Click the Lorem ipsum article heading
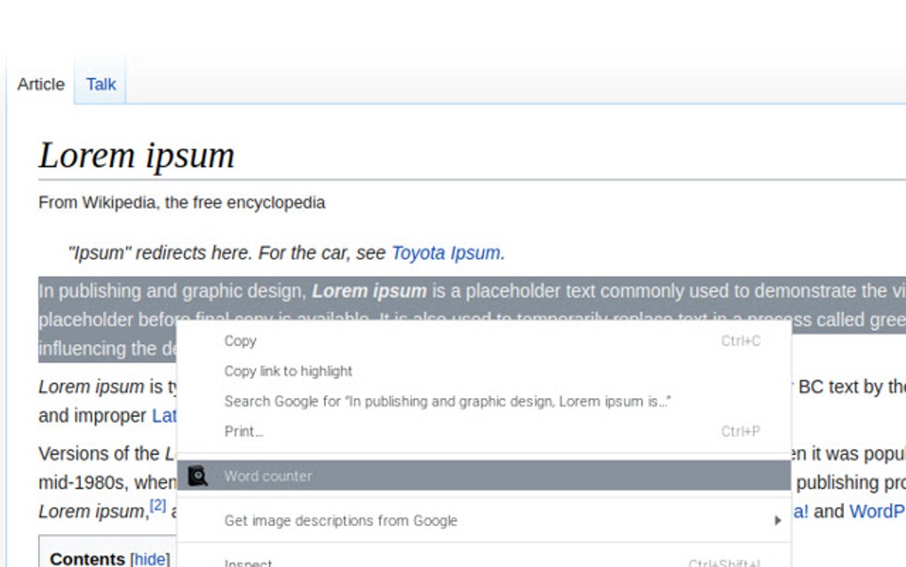Image resolution: width=906 pixels, height=567 pixels. pos(136,155)
